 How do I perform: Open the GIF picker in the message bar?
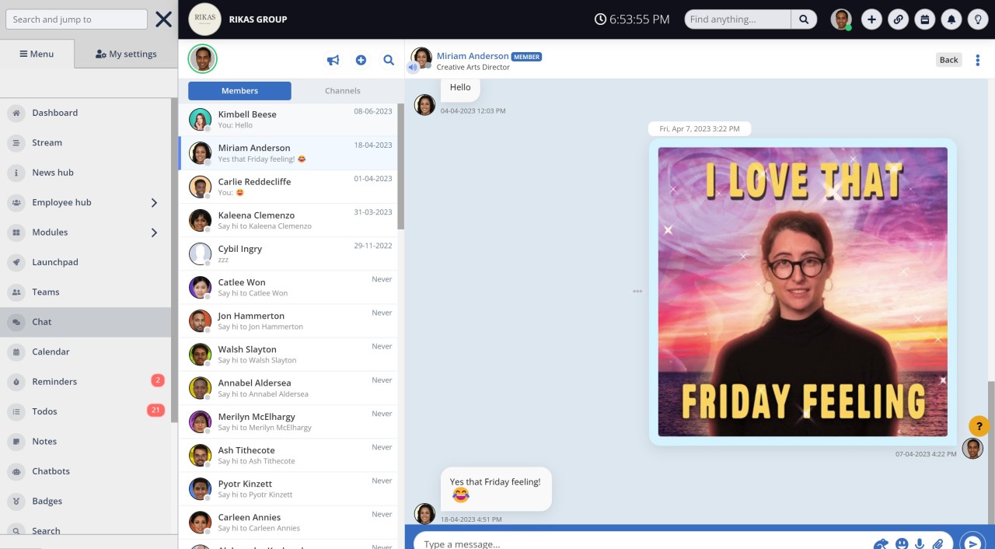pos(881,543)
